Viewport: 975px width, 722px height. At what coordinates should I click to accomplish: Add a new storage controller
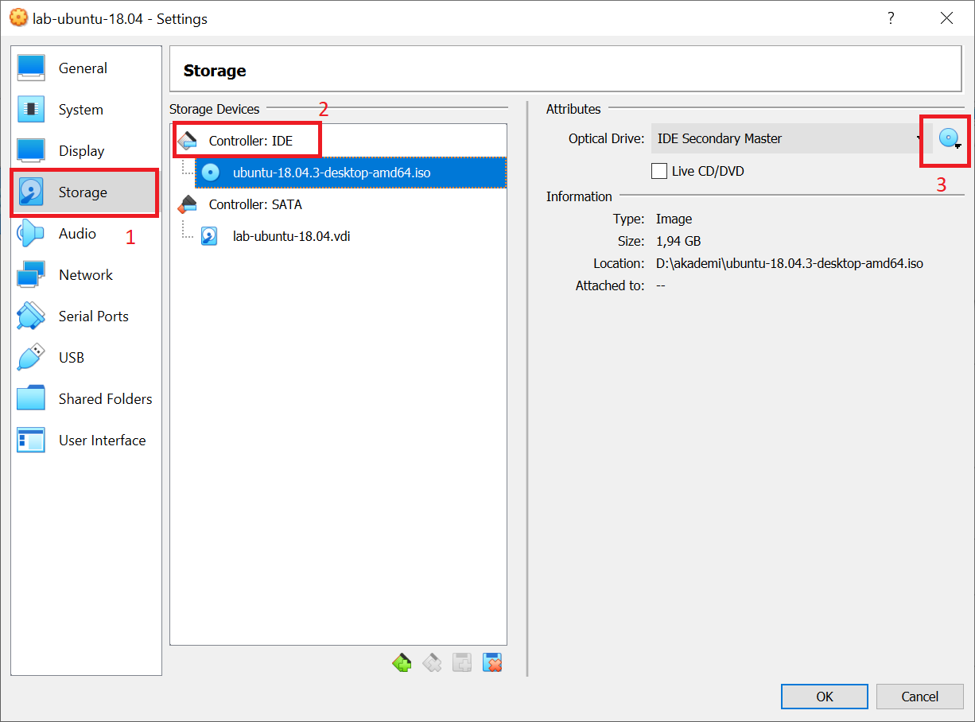click(x=402, y=662)
